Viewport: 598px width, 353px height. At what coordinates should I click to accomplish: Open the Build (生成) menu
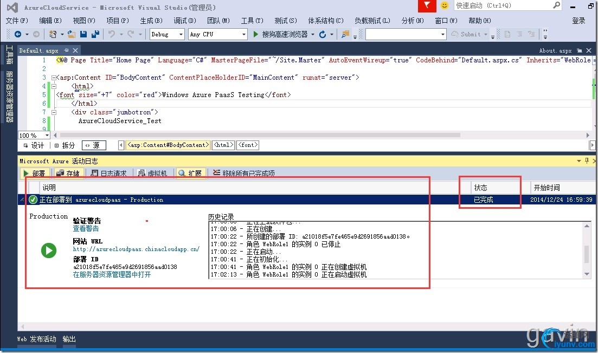pos(151,21)
